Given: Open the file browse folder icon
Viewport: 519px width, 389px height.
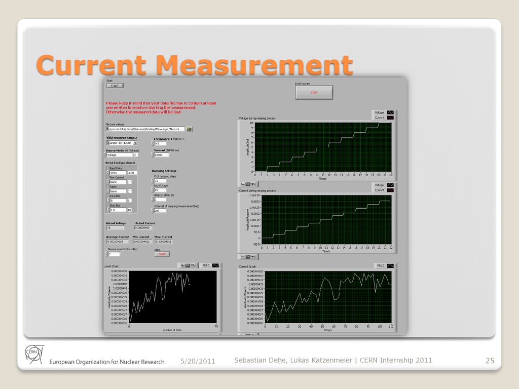Looking at the screenshot, I should coord(190,129).
